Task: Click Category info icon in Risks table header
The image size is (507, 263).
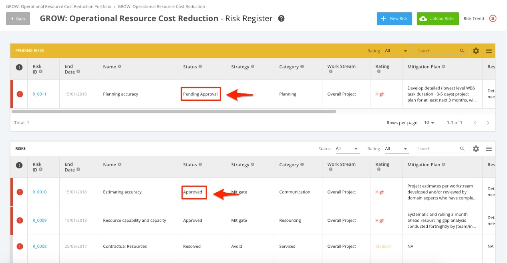Action: 302,165
